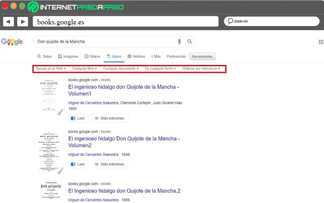Screen dimensions: 324x203
Task: Open the Volumen1 Don Quijote title link
Action: [x=124, y=90]
